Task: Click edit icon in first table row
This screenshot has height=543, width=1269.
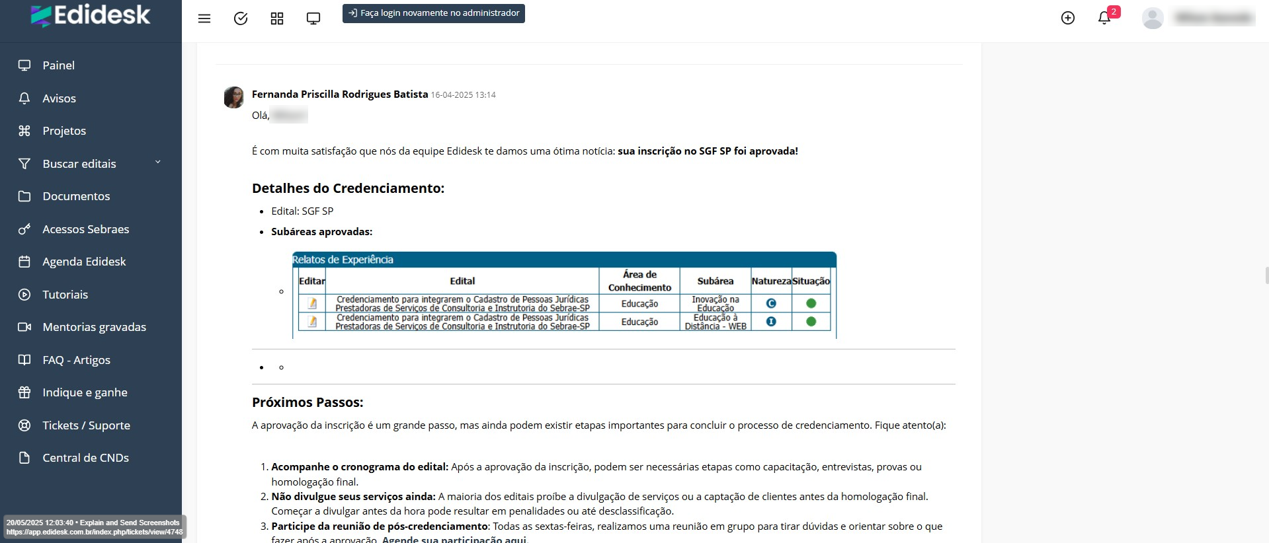Action: (312, 303)
